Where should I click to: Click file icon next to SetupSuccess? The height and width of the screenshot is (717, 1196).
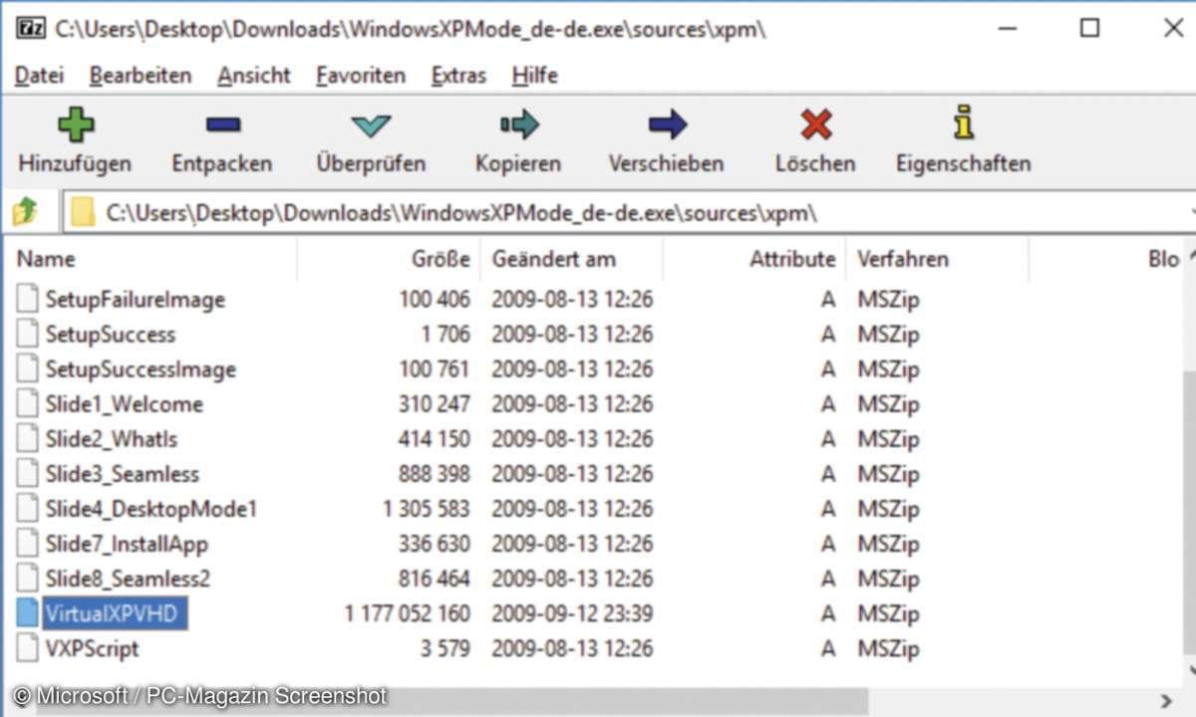click(28, 334)
